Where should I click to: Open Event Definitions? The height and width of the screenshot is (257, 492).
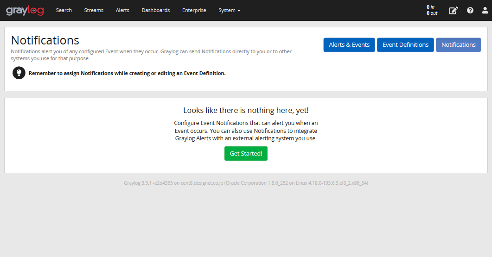pos(405,45)
